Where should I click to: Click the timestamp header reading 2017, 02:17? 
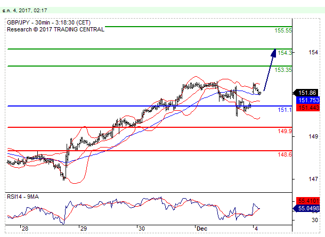coord(25,10)
